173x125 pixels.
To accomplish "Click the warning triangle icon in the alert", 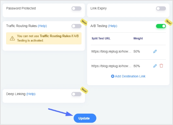I will point(12,38).
